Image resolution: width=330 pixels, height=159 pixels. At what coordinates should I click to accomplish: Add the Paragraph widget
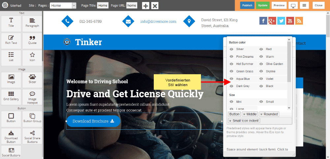point(32,23)
